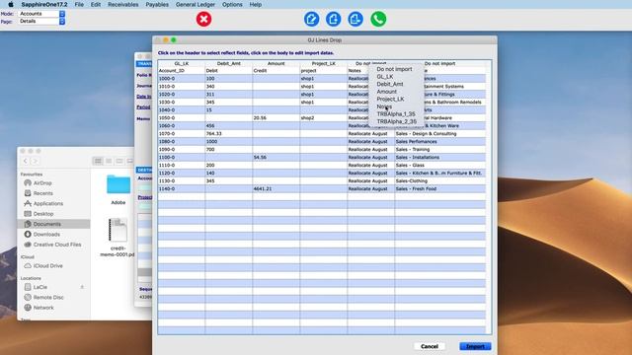This screenshot has width=632, height=355.
Task: Open iCloud Drive in Finder sidebar
Action: [x=47, y=266]
